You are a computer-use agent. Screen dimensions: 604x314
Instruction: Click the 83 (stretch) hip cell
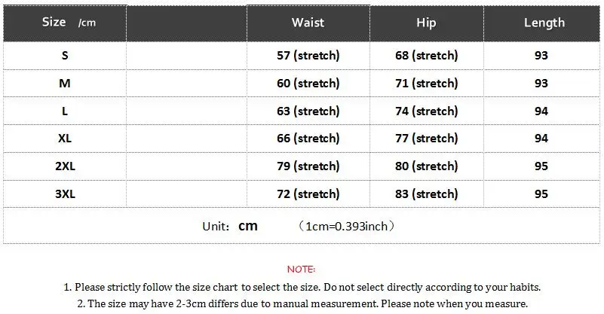point(427,194)
